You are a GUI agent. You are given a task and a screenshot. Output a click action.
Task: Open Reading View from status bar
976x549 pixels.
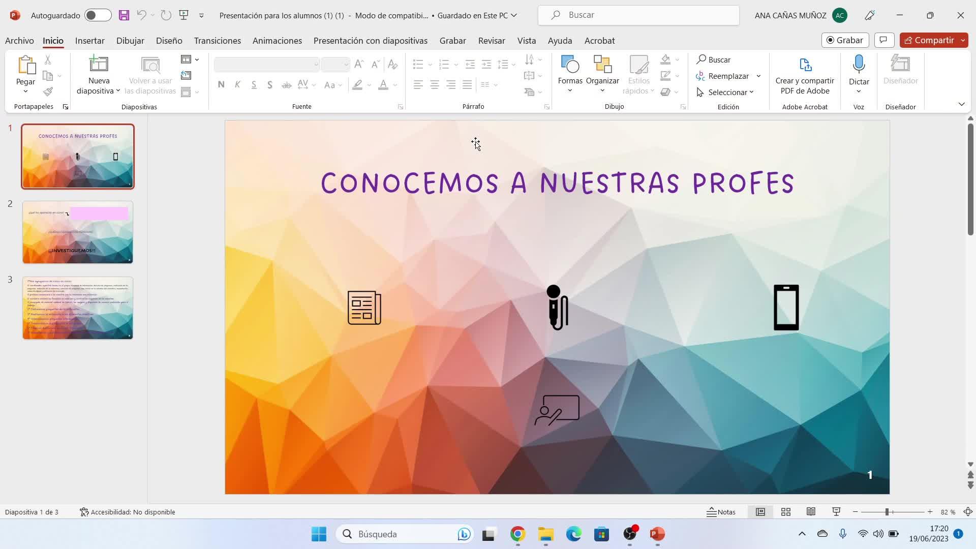click(811, 512)
